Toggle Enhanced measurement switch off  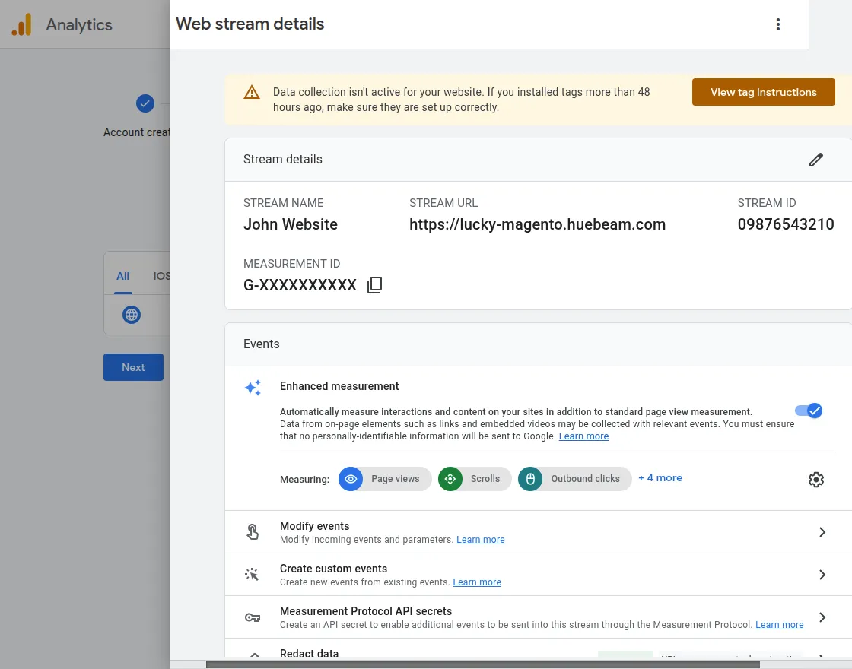pyautogui.click(x=809, y=411)
